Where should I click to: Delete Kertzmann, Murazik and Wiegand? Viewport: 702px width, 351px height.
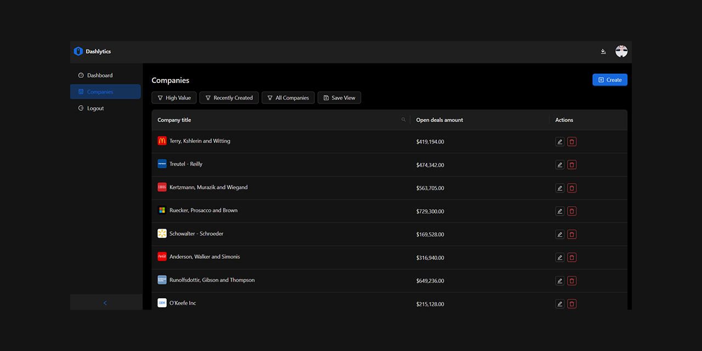pyautogui.click(x=572, y=188)
